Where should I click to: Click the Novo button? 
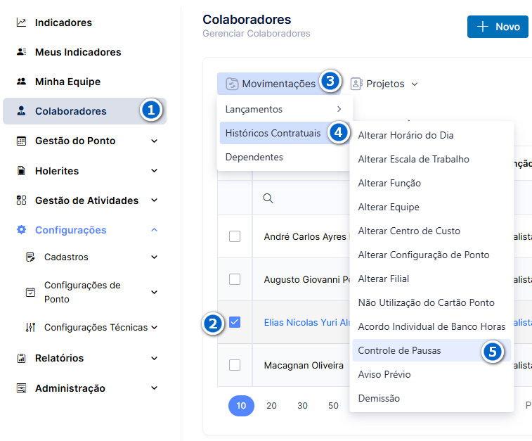498,27
